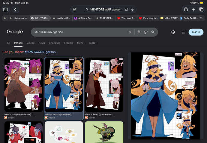This screenshot has height=143, width=207.
Task: Switch to the Miller 26/27... tab
Action: click(x=169, y=18)
